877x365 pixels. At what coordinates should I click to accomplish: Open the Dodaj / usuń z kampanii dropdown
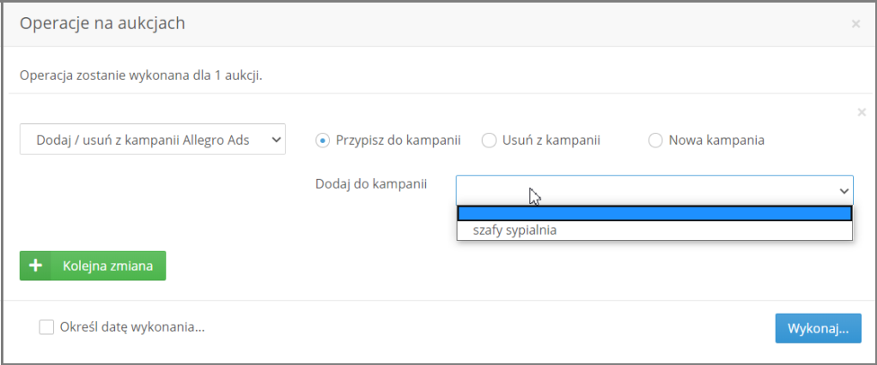click(x=153, y=140)
